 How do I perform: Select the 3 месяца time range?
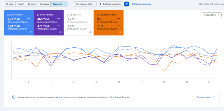click(x=44, y=4)
